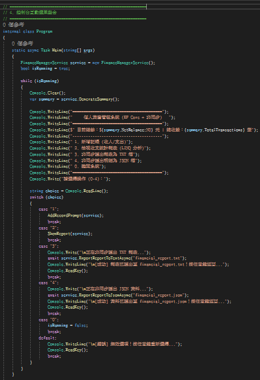The width and height of the screenshot is (260, 380).
Task: Click the "Console.Clear();" line
Action: point(47,93)
